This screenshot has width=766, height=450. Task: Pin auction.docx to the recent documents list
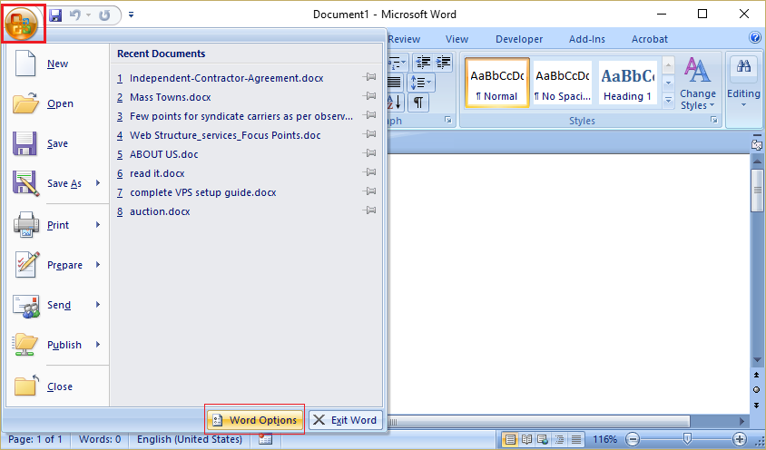[x=369, y=211]
